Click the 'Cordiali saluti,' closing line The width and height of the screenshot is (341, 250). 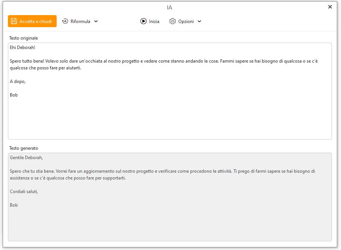[24, 192]
